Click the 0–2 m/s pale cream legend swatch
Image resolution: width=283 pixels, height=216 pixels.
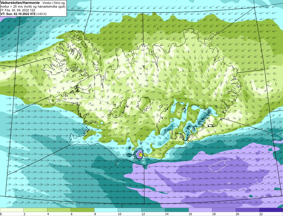(x=12, y=210)
